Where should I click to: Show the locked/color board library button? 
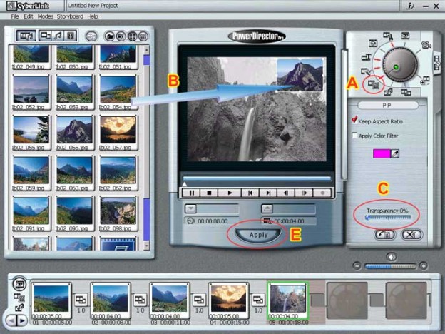click(70, 36)
